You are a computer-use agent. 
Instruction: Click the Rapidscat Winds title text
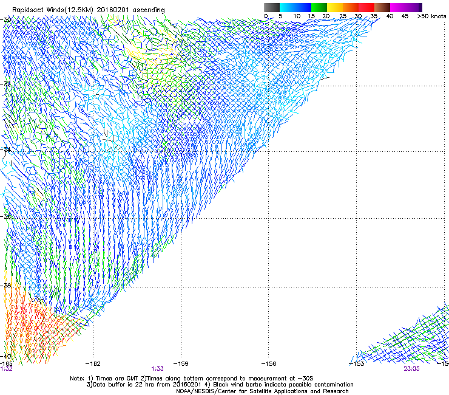tap(88, 10)
